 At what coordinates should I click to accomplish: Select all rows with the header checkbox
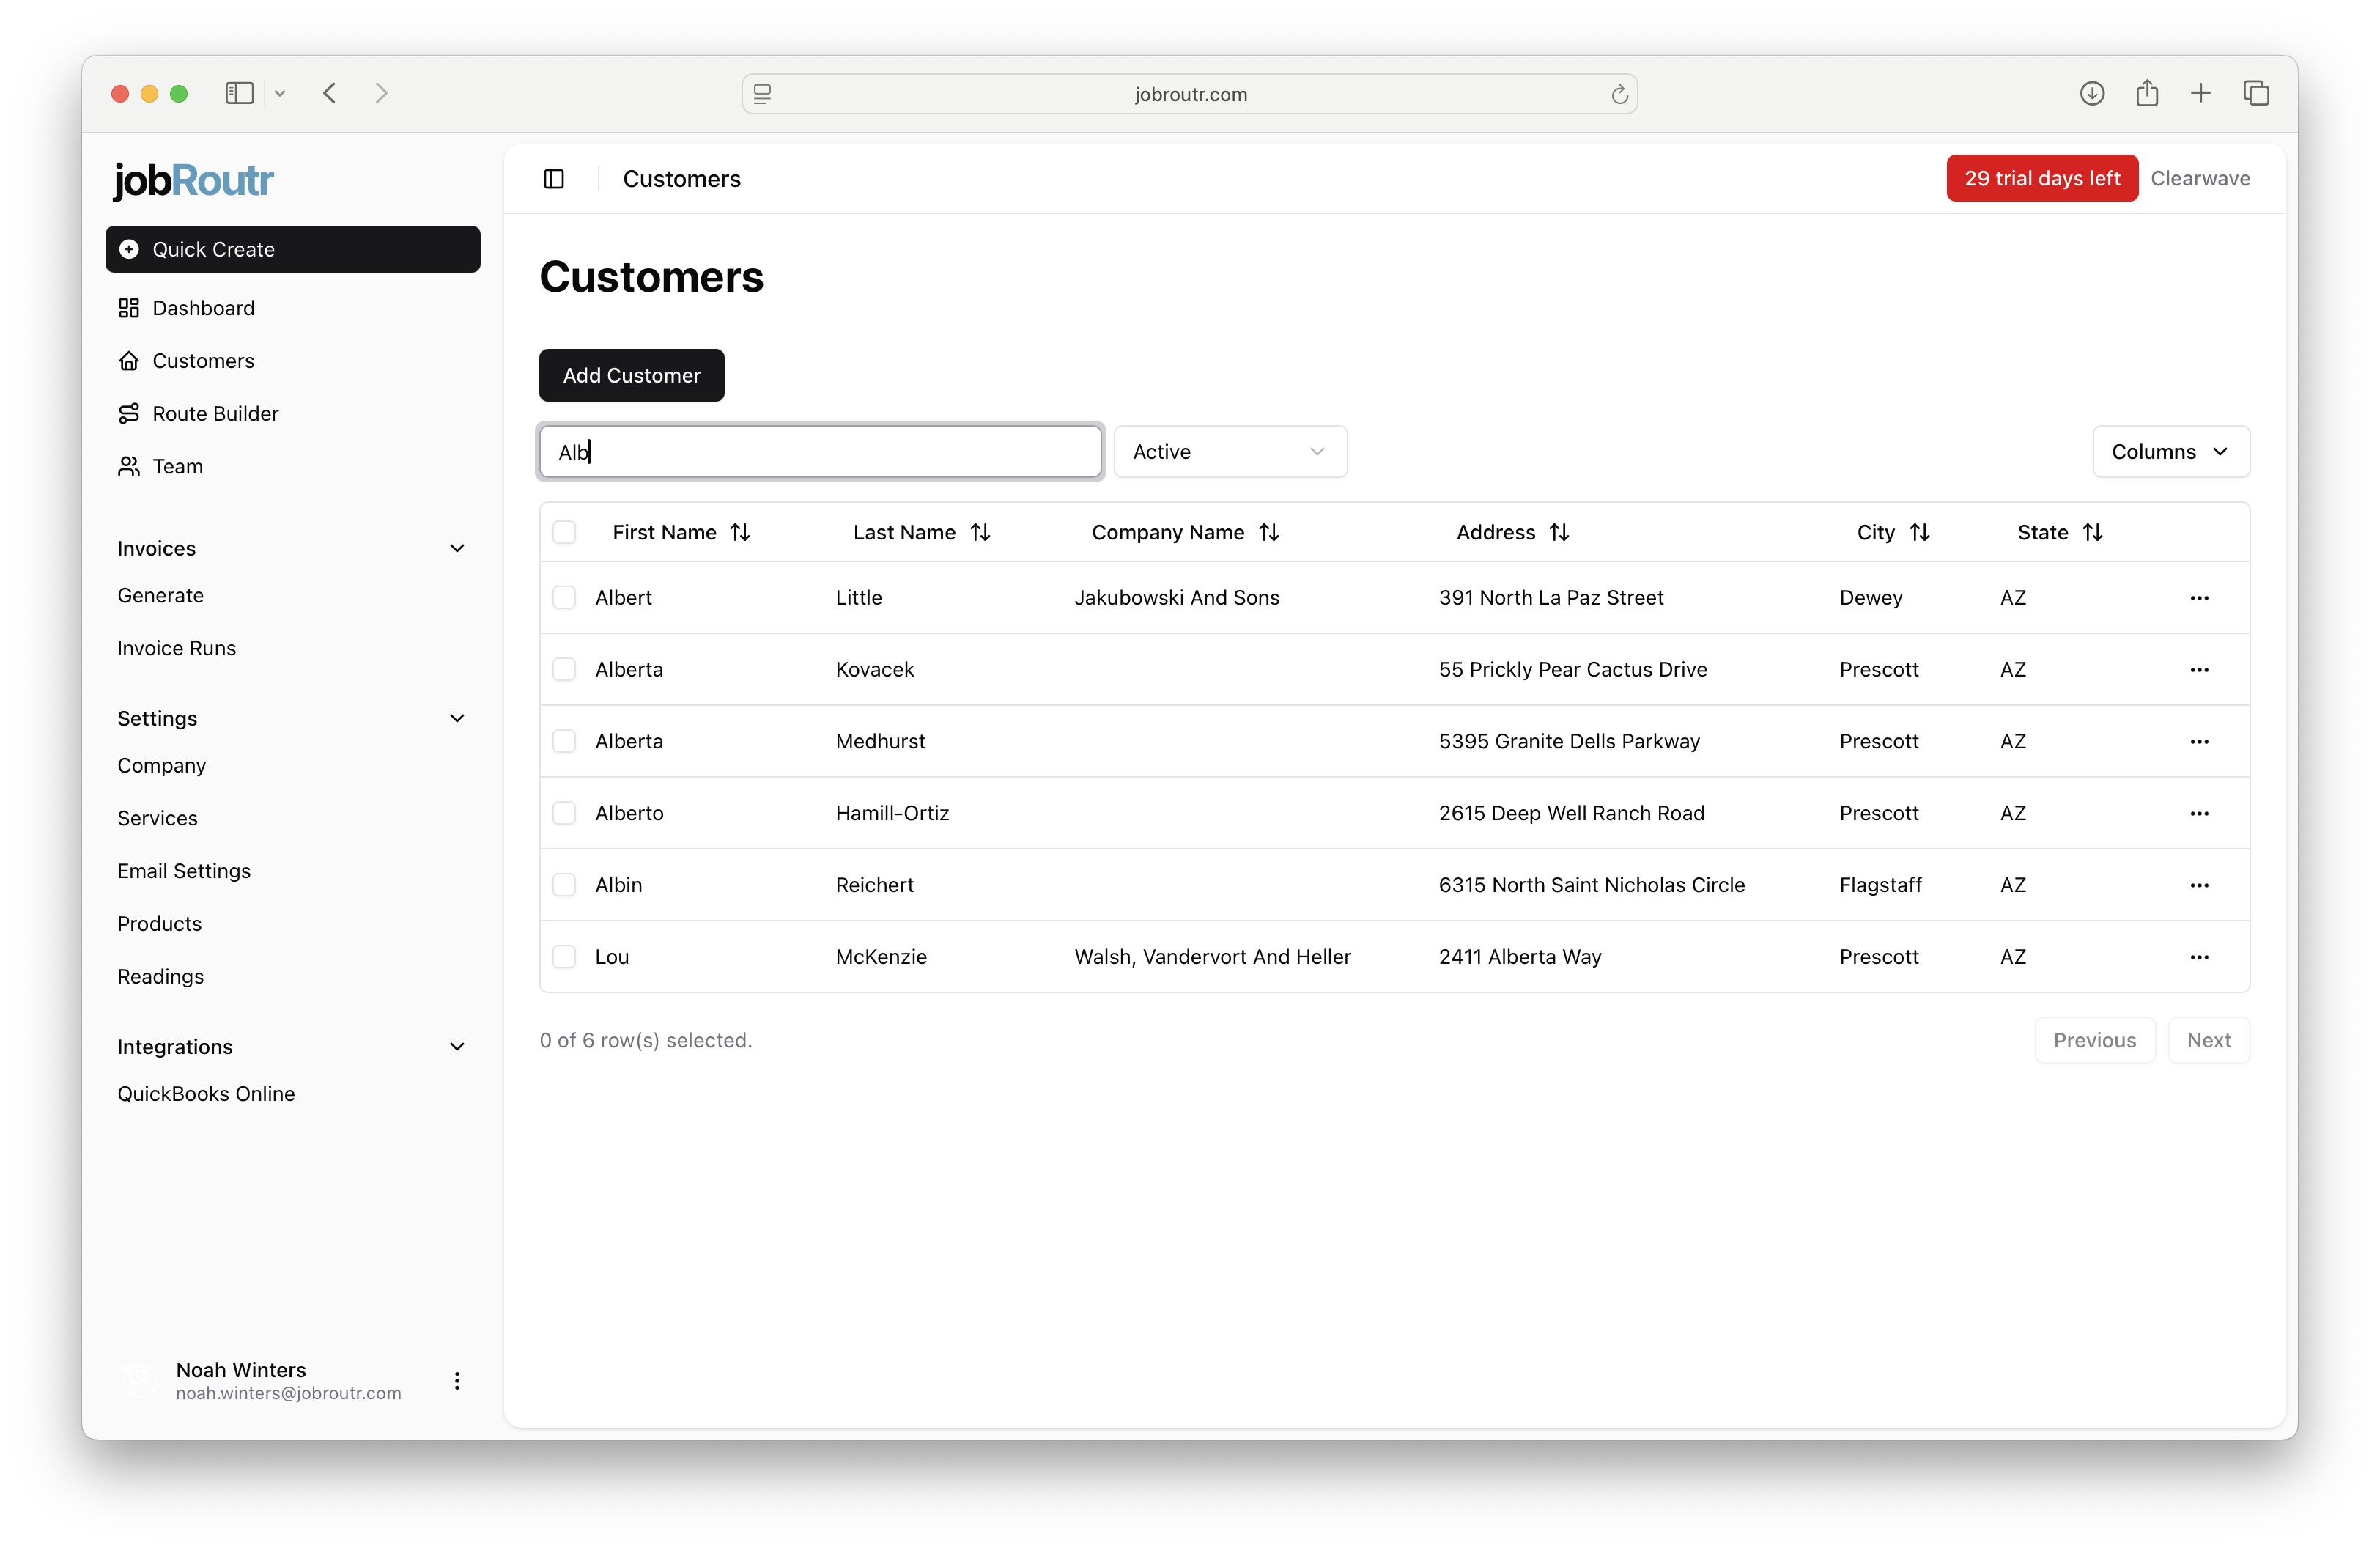point(564,532)
